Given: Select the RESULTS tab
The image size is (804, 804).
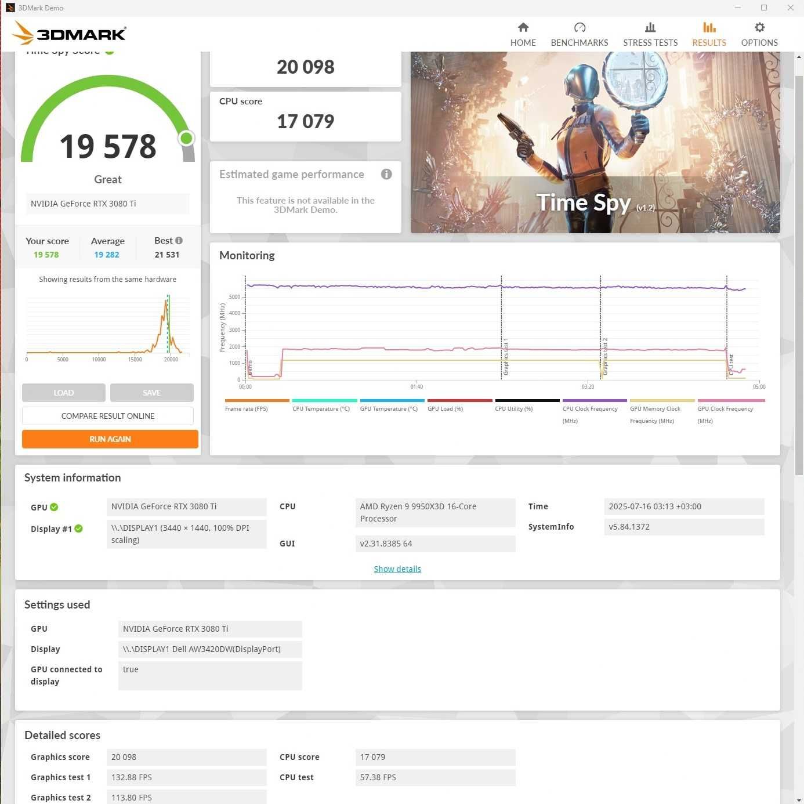Looking at the screenshot, I should point(709,42).
